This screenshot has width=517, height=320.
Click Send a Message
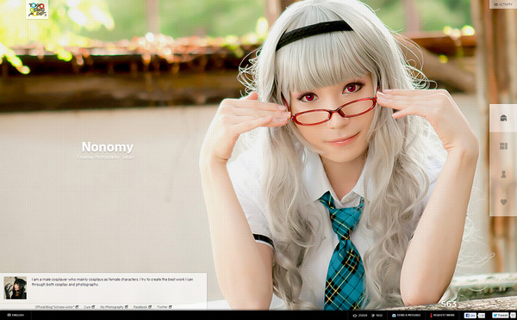(x=406, y=316)
